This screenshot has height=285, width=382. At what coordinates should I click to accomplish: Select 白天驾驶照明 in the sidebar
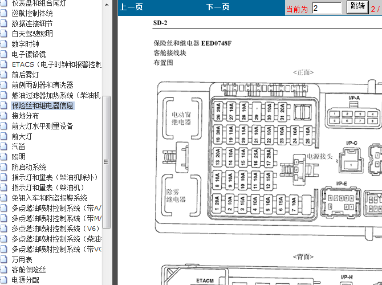pos(32,34)
